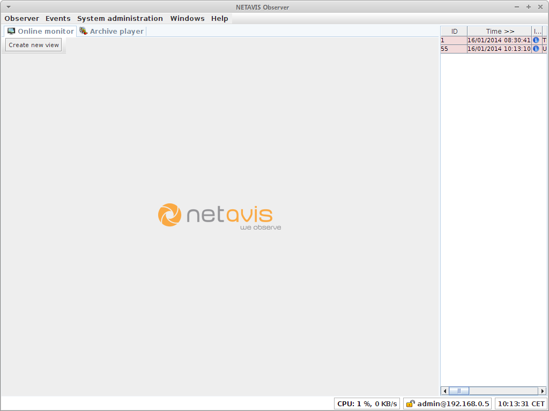Switch to the Online monitor tab
The image size is (549, 411).
(x=40, y=31)
